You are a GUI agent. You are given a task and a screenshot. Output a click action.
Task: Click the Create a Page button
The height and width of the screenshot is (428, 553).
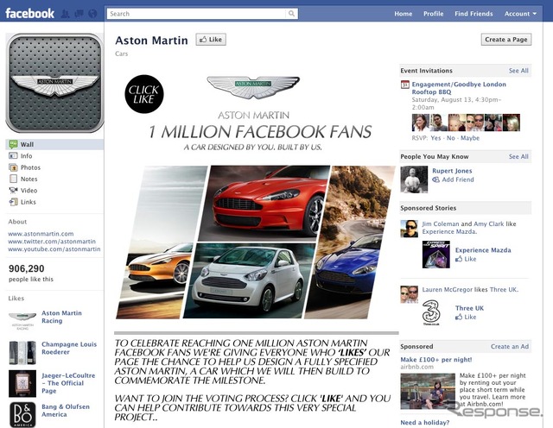point(506,40)
